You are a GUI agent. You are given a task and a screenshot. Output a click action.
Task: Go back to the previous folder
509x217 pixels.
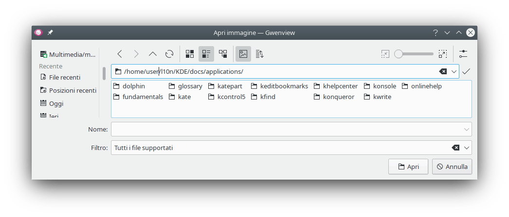(x=120, y=54)
